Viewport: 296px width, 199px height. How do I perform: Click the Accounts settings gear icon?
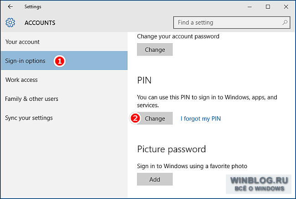point(10,23)
